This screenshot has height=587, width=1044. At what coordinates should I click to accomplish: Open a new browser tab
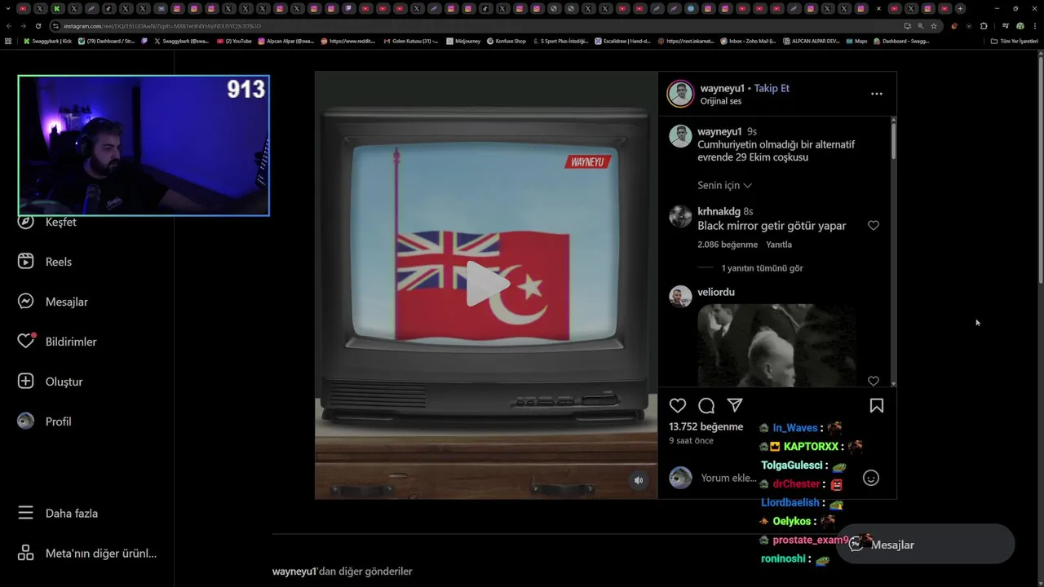point(960,8)
